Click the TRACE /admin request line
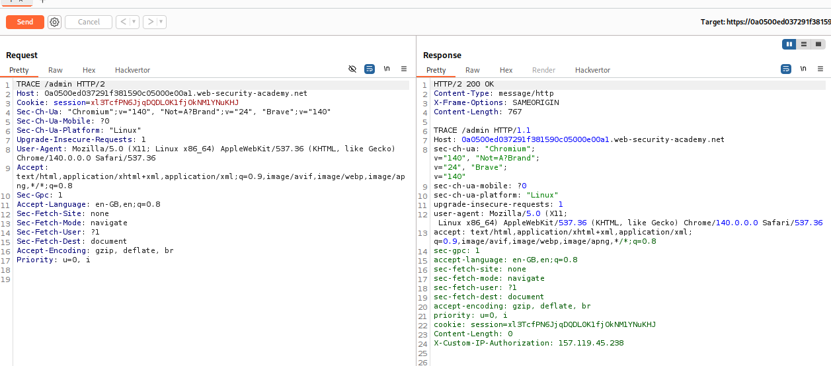 pos(60,85)
